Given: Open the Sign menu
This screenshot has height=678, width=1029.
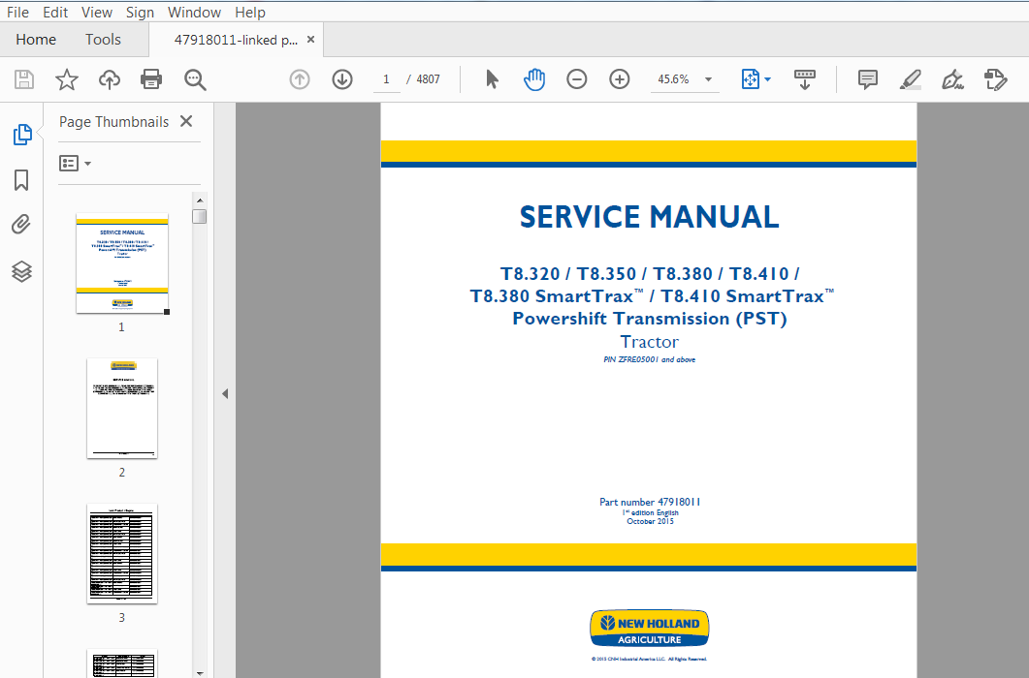Looking at the screenshot, I should point(140,13).
